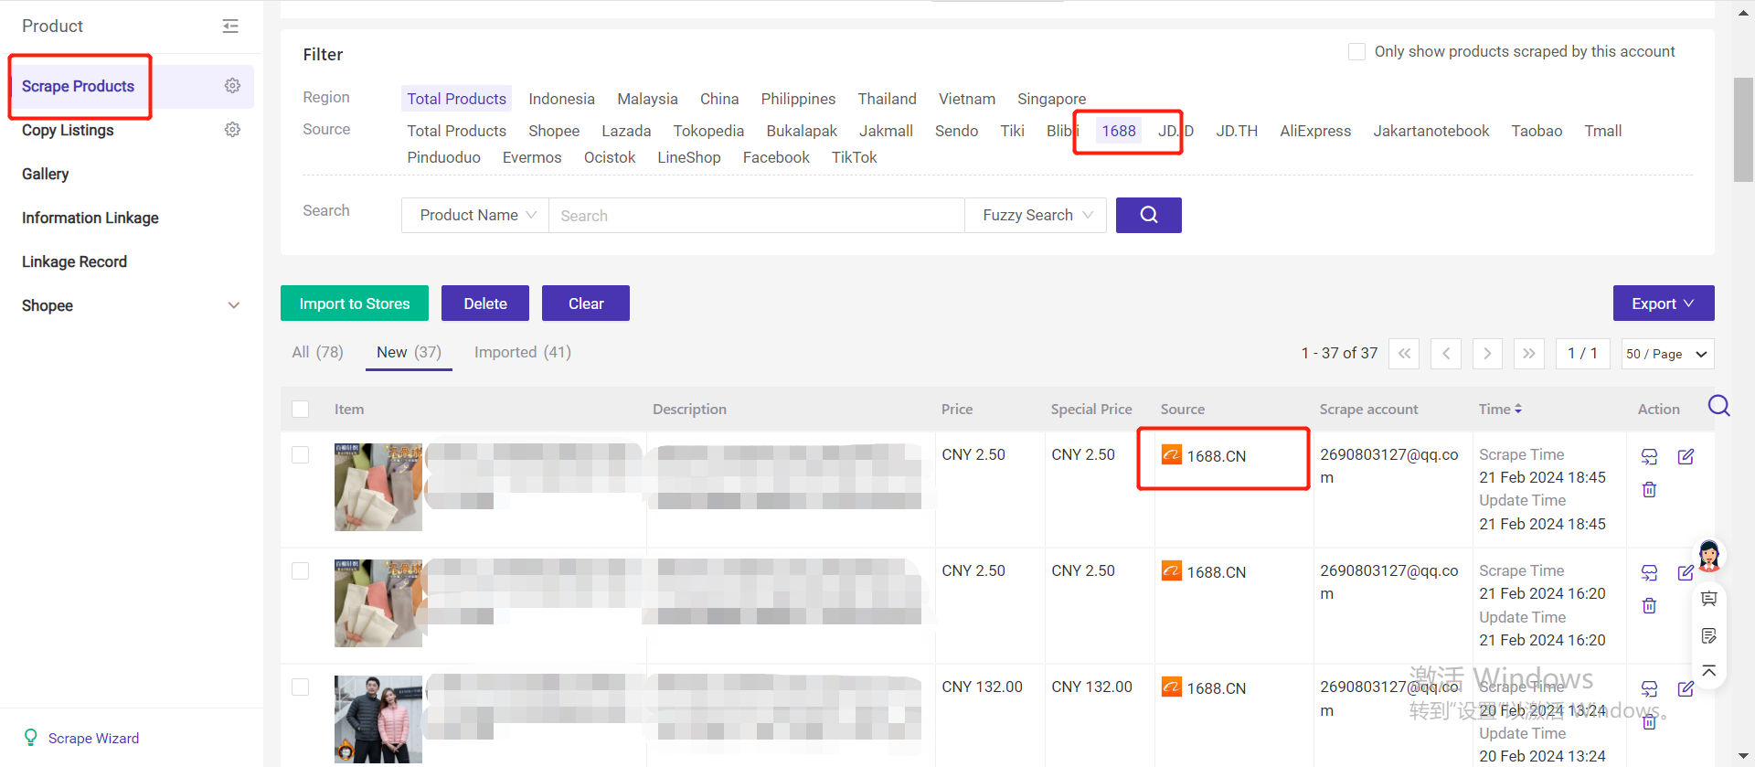
Task: Click import icon for CNY 132.00 row
Action: (x=1649, y=688)
